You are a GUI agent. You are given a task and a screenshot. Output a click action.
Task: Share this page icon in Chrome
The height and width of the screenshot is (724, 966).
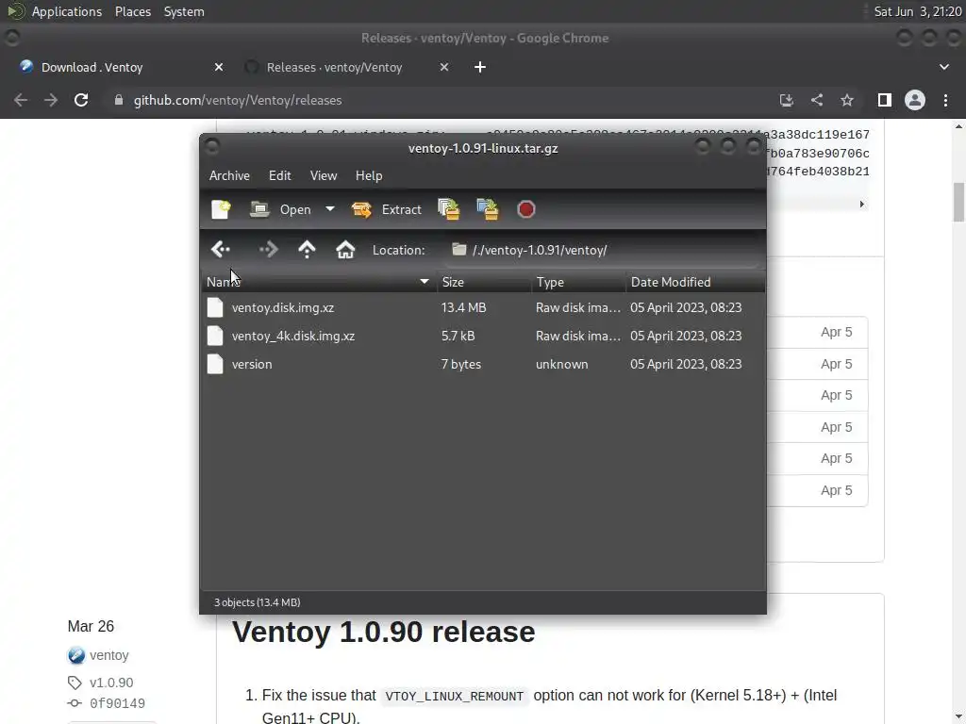[x=817, y=100]
